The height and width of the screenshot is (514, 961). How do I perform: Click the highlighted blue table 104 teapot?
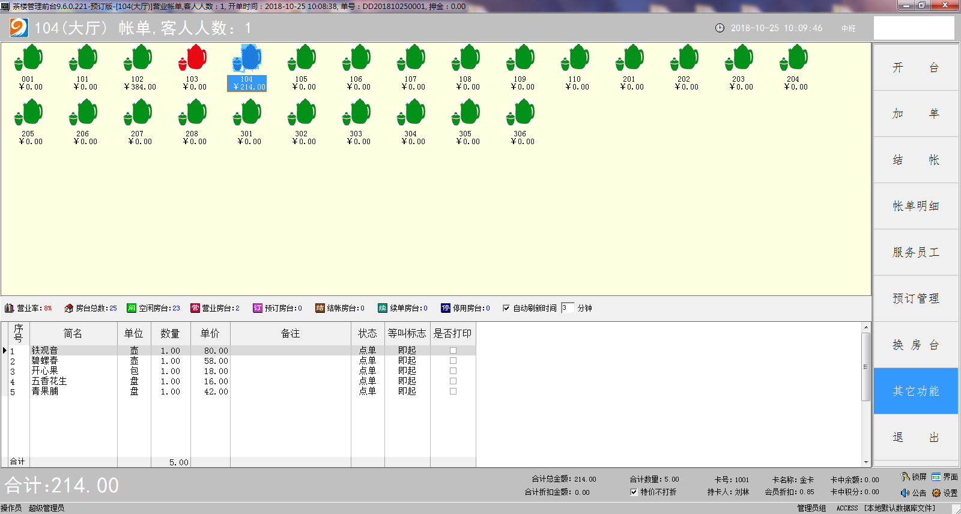247,58
